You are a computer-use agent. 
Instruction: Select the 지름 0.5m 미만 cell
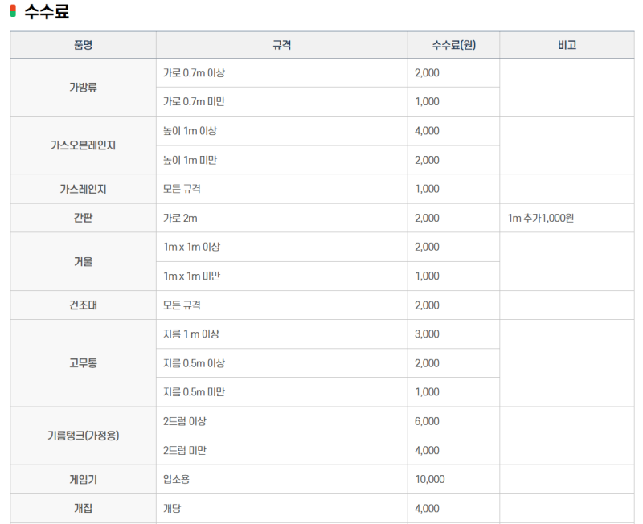[x=282, y=392]
